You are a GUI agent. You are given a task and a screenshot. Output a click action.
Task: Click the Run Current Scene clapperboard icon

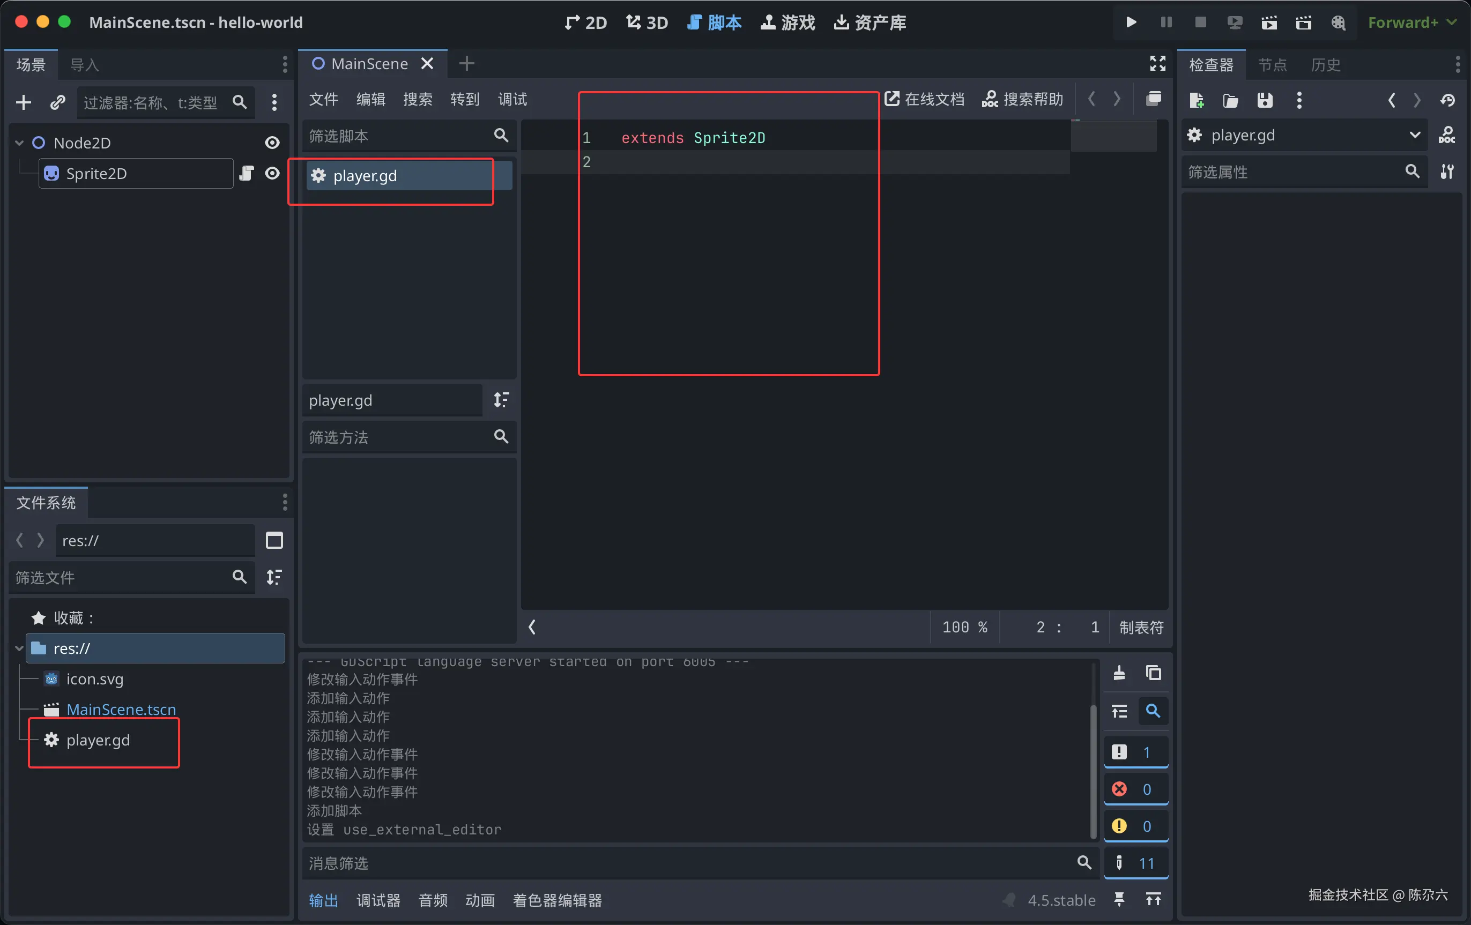click(x=1269, y=23)
